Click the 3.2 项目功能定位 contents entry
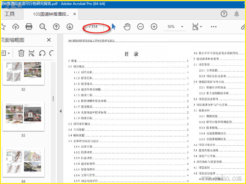 click(219, 145)
